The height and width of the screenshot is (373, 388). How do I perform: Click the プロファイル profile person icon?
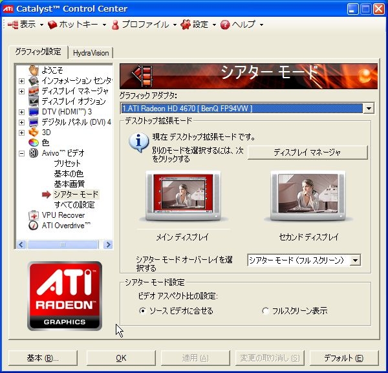point(115,25)
